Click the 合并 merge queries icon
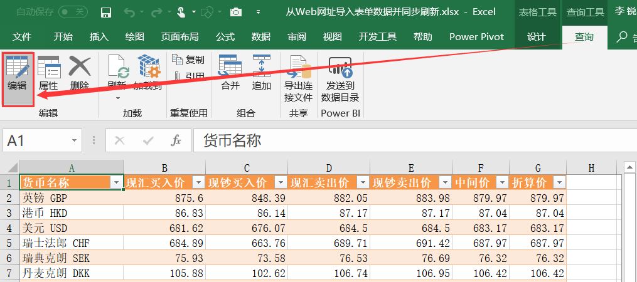 (x=230, y=66)
